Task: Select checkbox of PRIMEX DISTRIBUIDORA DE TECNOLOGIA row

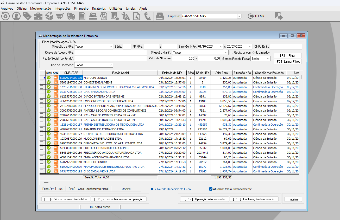Action: tap(42, 125)
